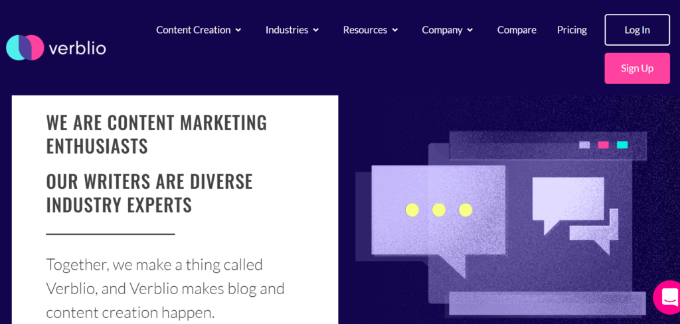Click the lavender square in illustration window
The height and width of the screenshot is (324, 680).
584,144
